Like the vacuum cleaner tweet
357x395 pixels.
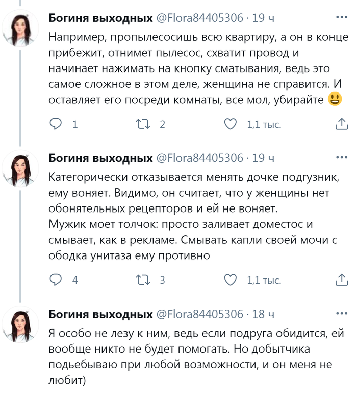pos(231,124)
